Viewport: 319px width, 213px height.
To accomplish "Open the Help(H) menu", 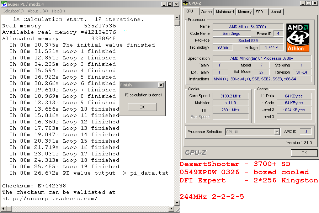I will pos(58,11).
